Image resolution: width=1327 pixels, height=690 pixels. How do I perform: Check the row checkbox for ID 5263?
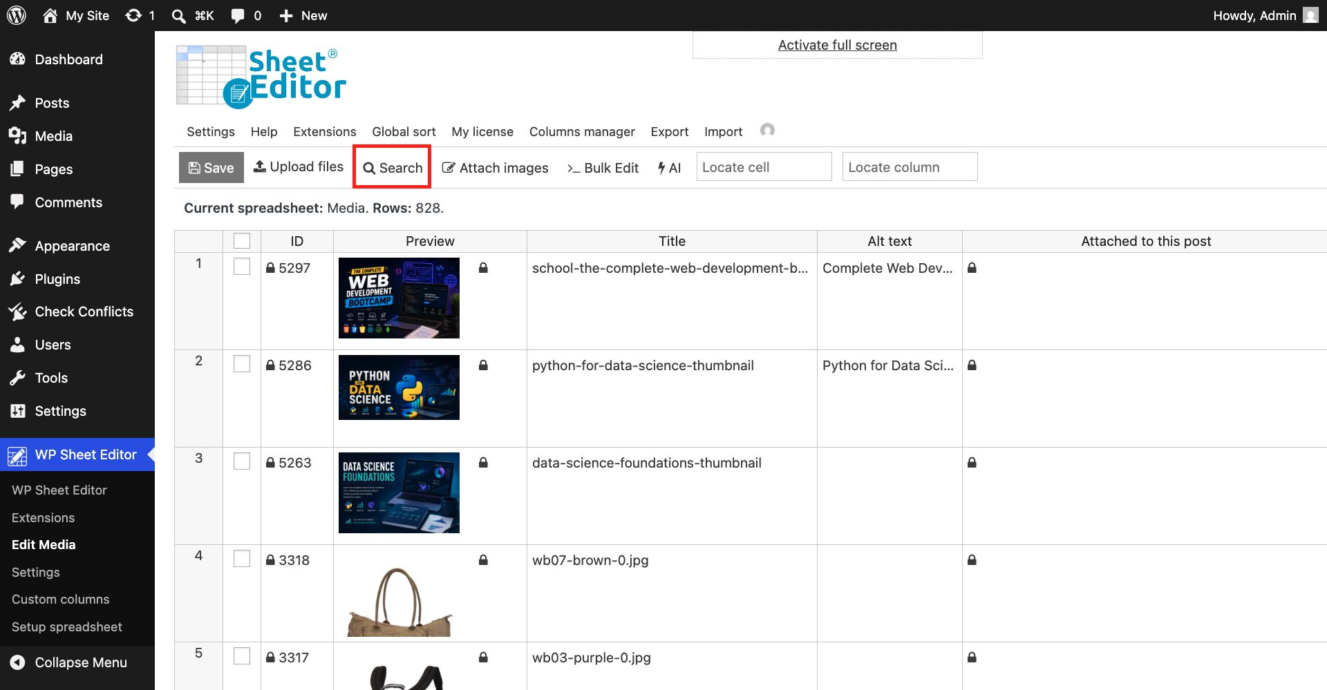click(x=242, y=461)
